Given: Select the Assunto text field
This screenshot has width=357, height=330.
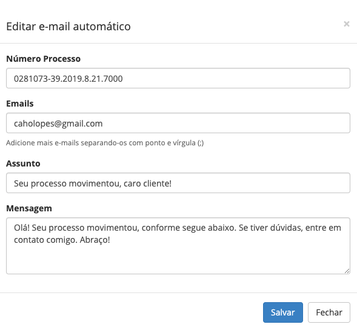Looking at the screenshot, I should click(x=178, y=183).
